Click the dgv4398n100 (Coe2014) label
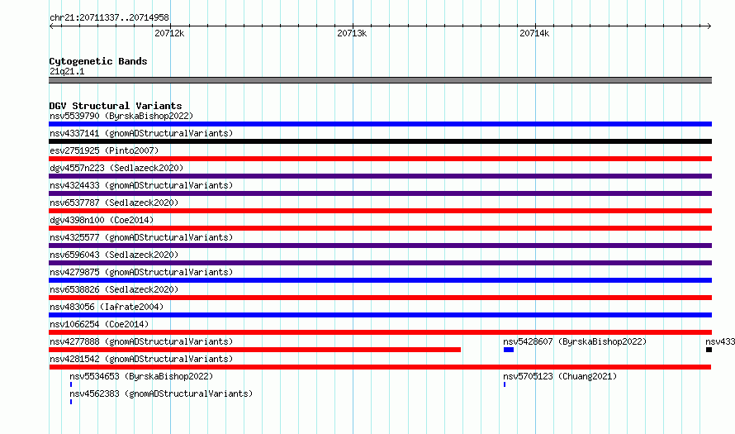The image size is (735, 434). coord(102,220)
